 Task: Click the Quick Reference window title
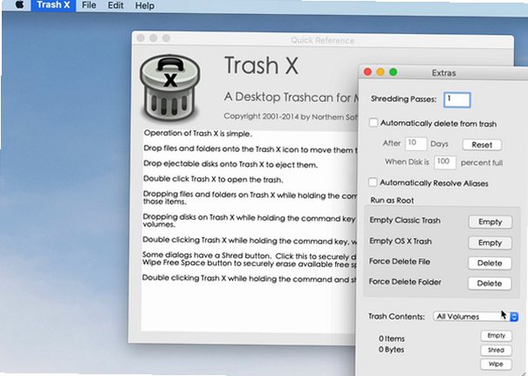coord(322,41)
